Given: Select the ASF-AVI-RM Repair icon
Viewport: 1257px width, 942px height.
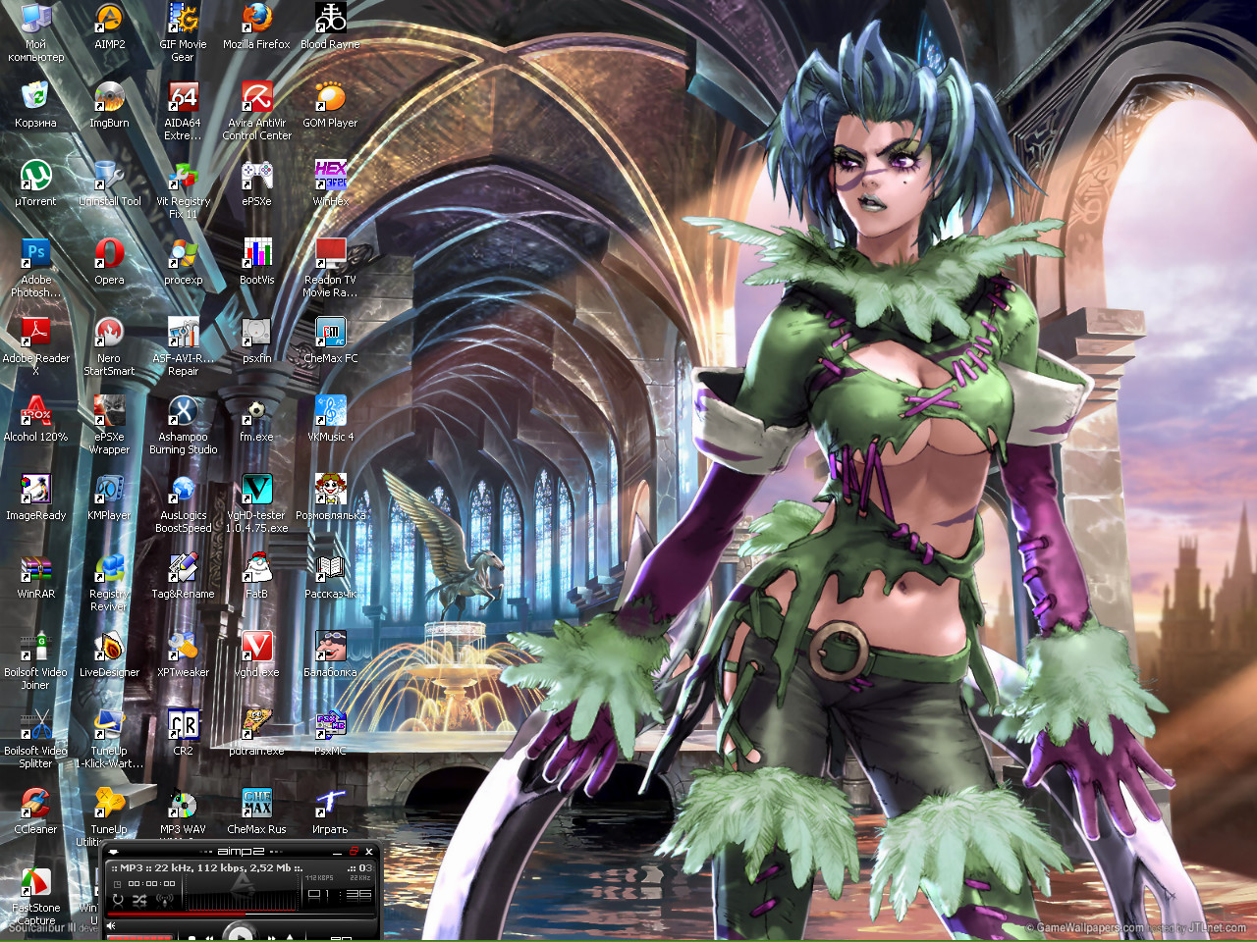Looking at the screenshot, I should 183,333.
